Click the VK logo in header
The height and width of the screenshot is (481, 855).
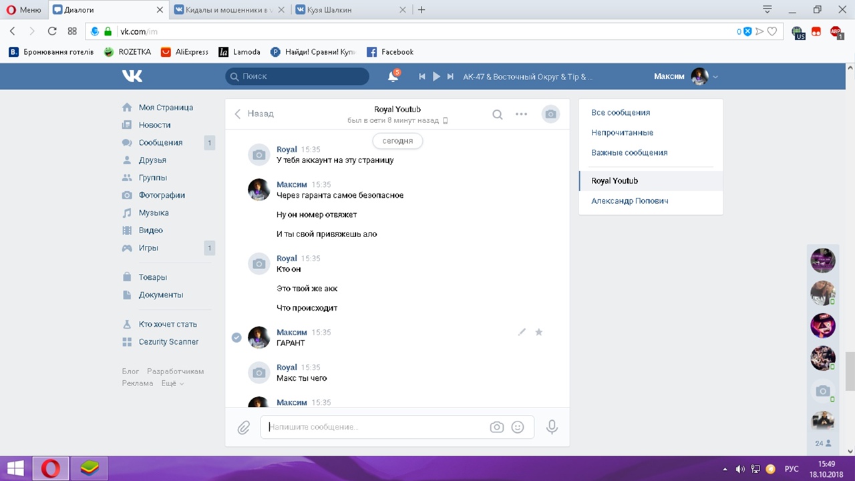point(132,76)
